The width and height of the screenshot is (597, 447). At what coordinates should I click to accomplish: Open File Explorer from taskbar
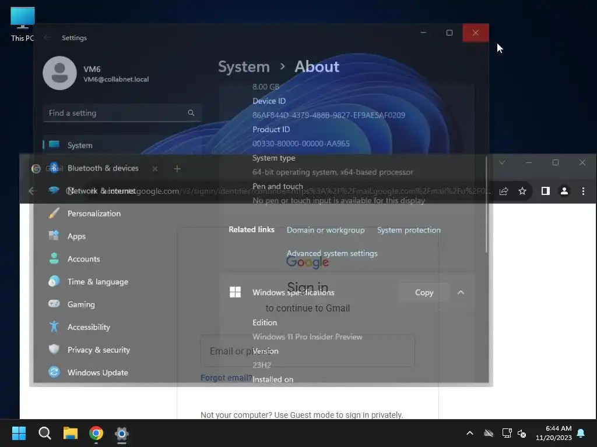(71, 433)
